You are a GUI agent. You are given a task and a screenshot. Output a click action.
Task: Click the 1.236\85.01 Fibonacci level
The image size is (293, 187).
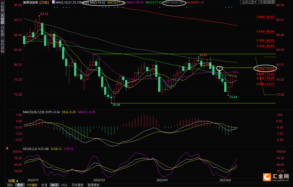265,46
